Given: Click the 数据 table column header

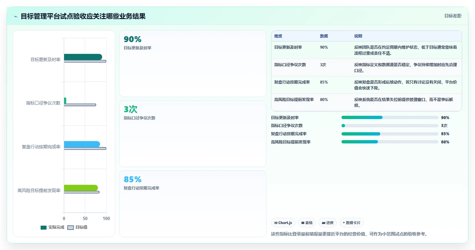Looking at the screenshot, I should pyautogui.click(x=324, y=36).
